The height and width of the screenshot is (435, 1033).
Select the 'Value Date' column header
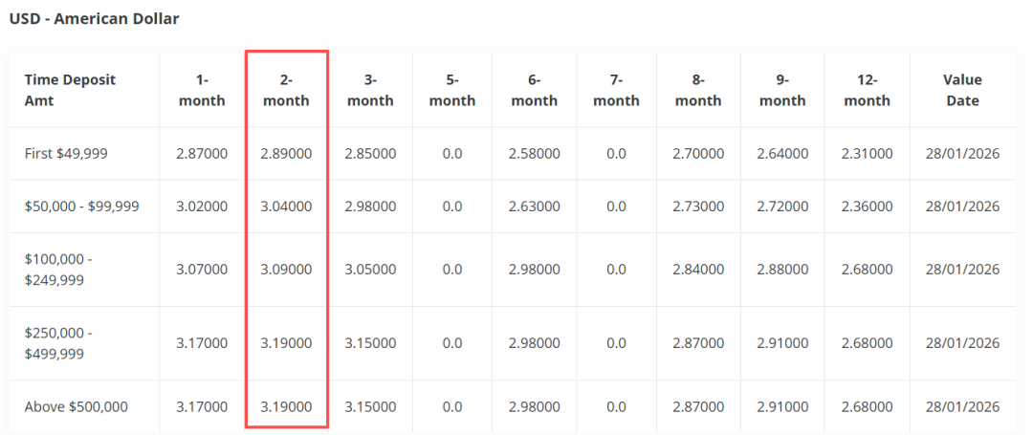pos(962,90)
